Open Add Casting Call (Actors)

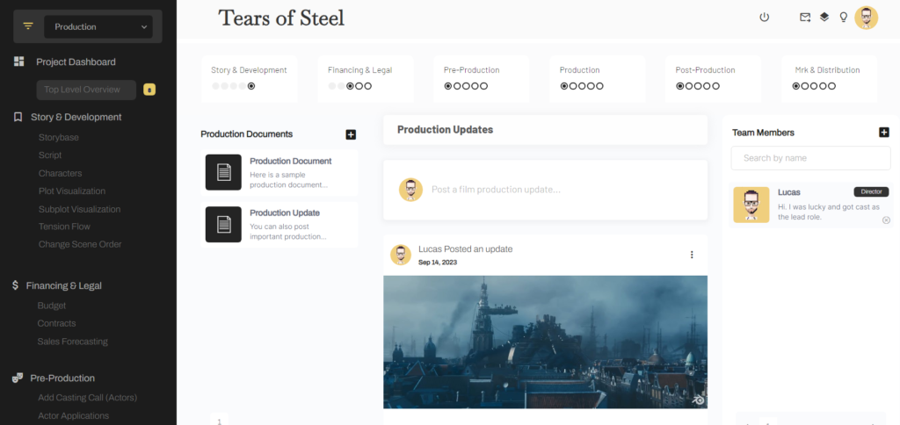coord(87,398)
